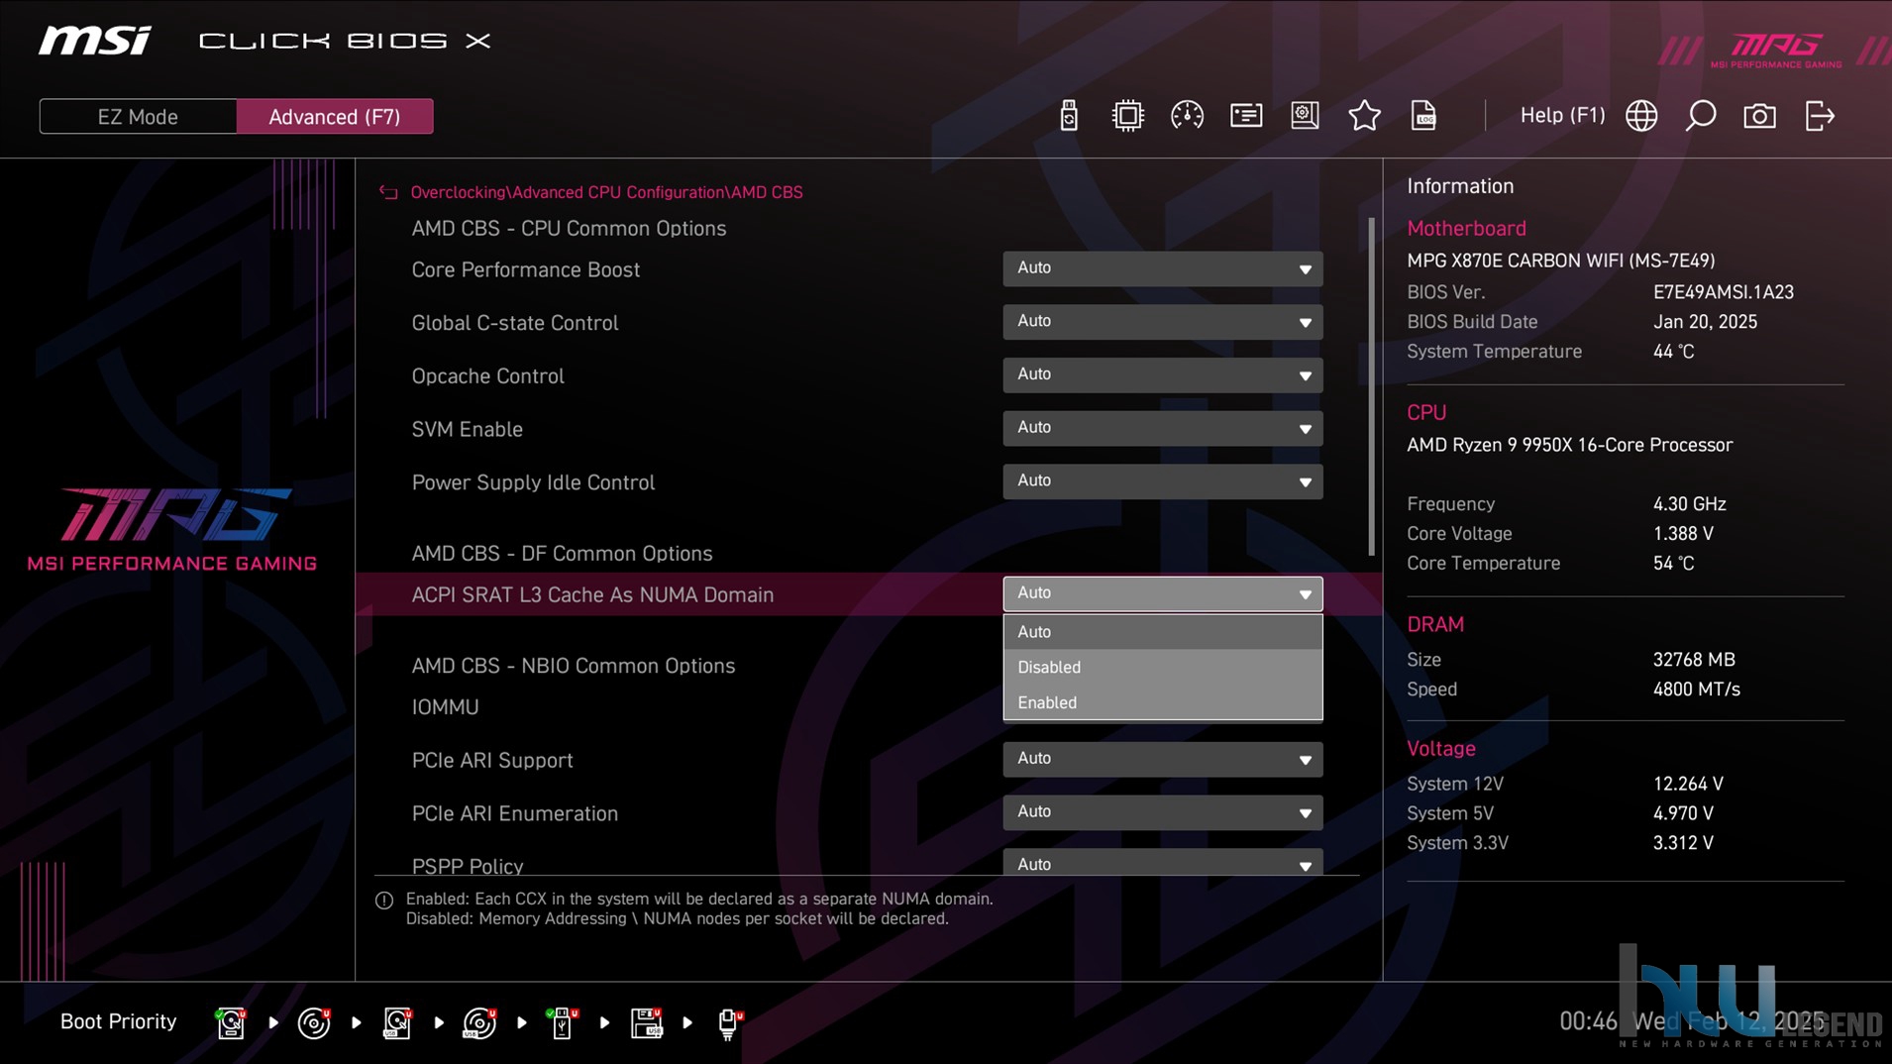Collapse ACPI SRAT L3 Cache dropdown
The height and width of the screenshot is (1064, 1892).
point(1162,593)
